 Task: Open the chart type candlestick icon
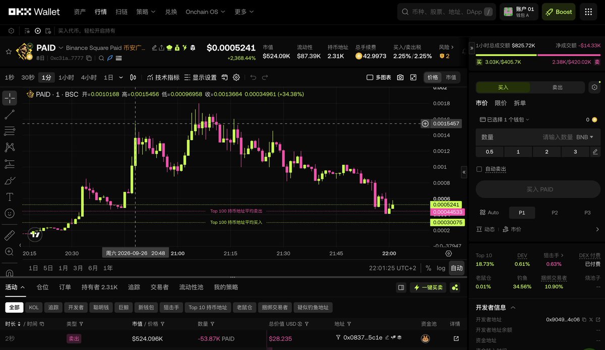pos(133,78)
